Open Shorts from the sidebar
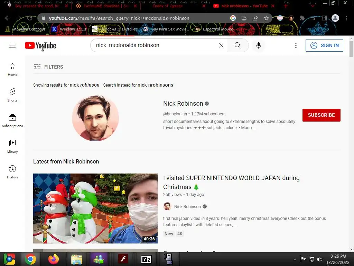 12,95
